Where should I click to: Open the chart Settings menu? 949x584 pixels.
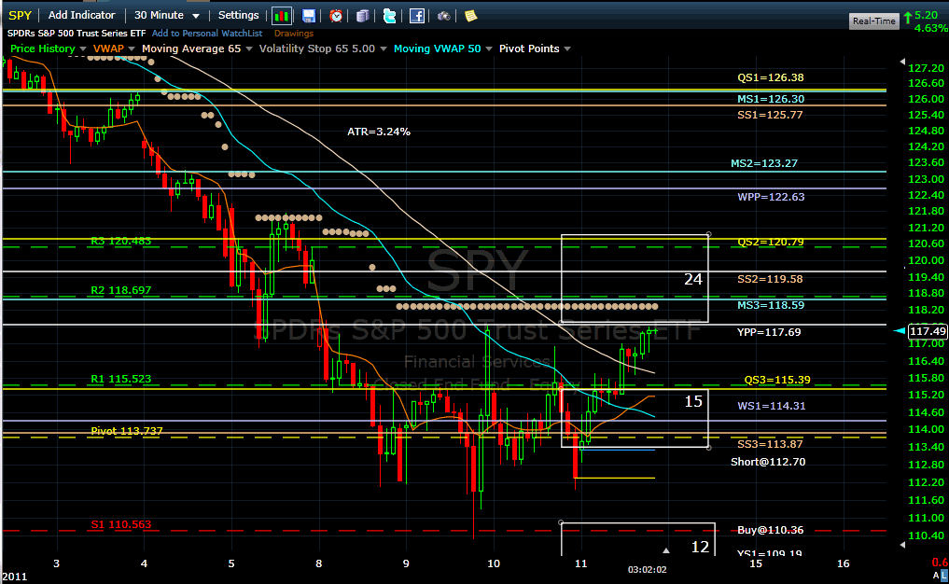tap(239, 15)
